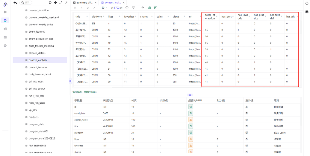The image size is (310, 156).
Task: Open the filter funnel icon
Action: [134, 8]
